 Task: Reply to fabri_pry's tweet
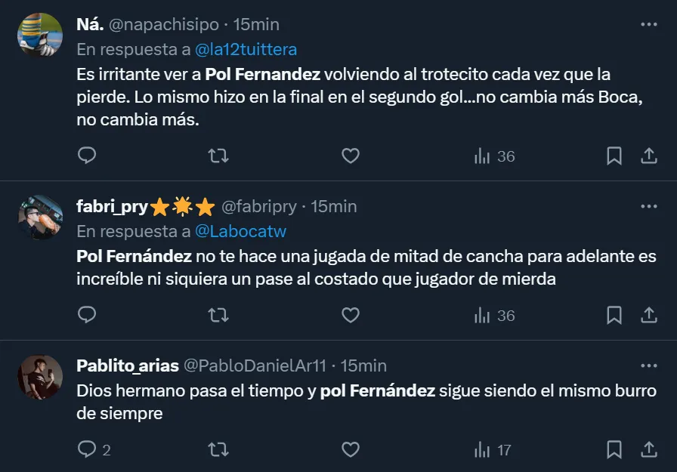pos(88,315)
